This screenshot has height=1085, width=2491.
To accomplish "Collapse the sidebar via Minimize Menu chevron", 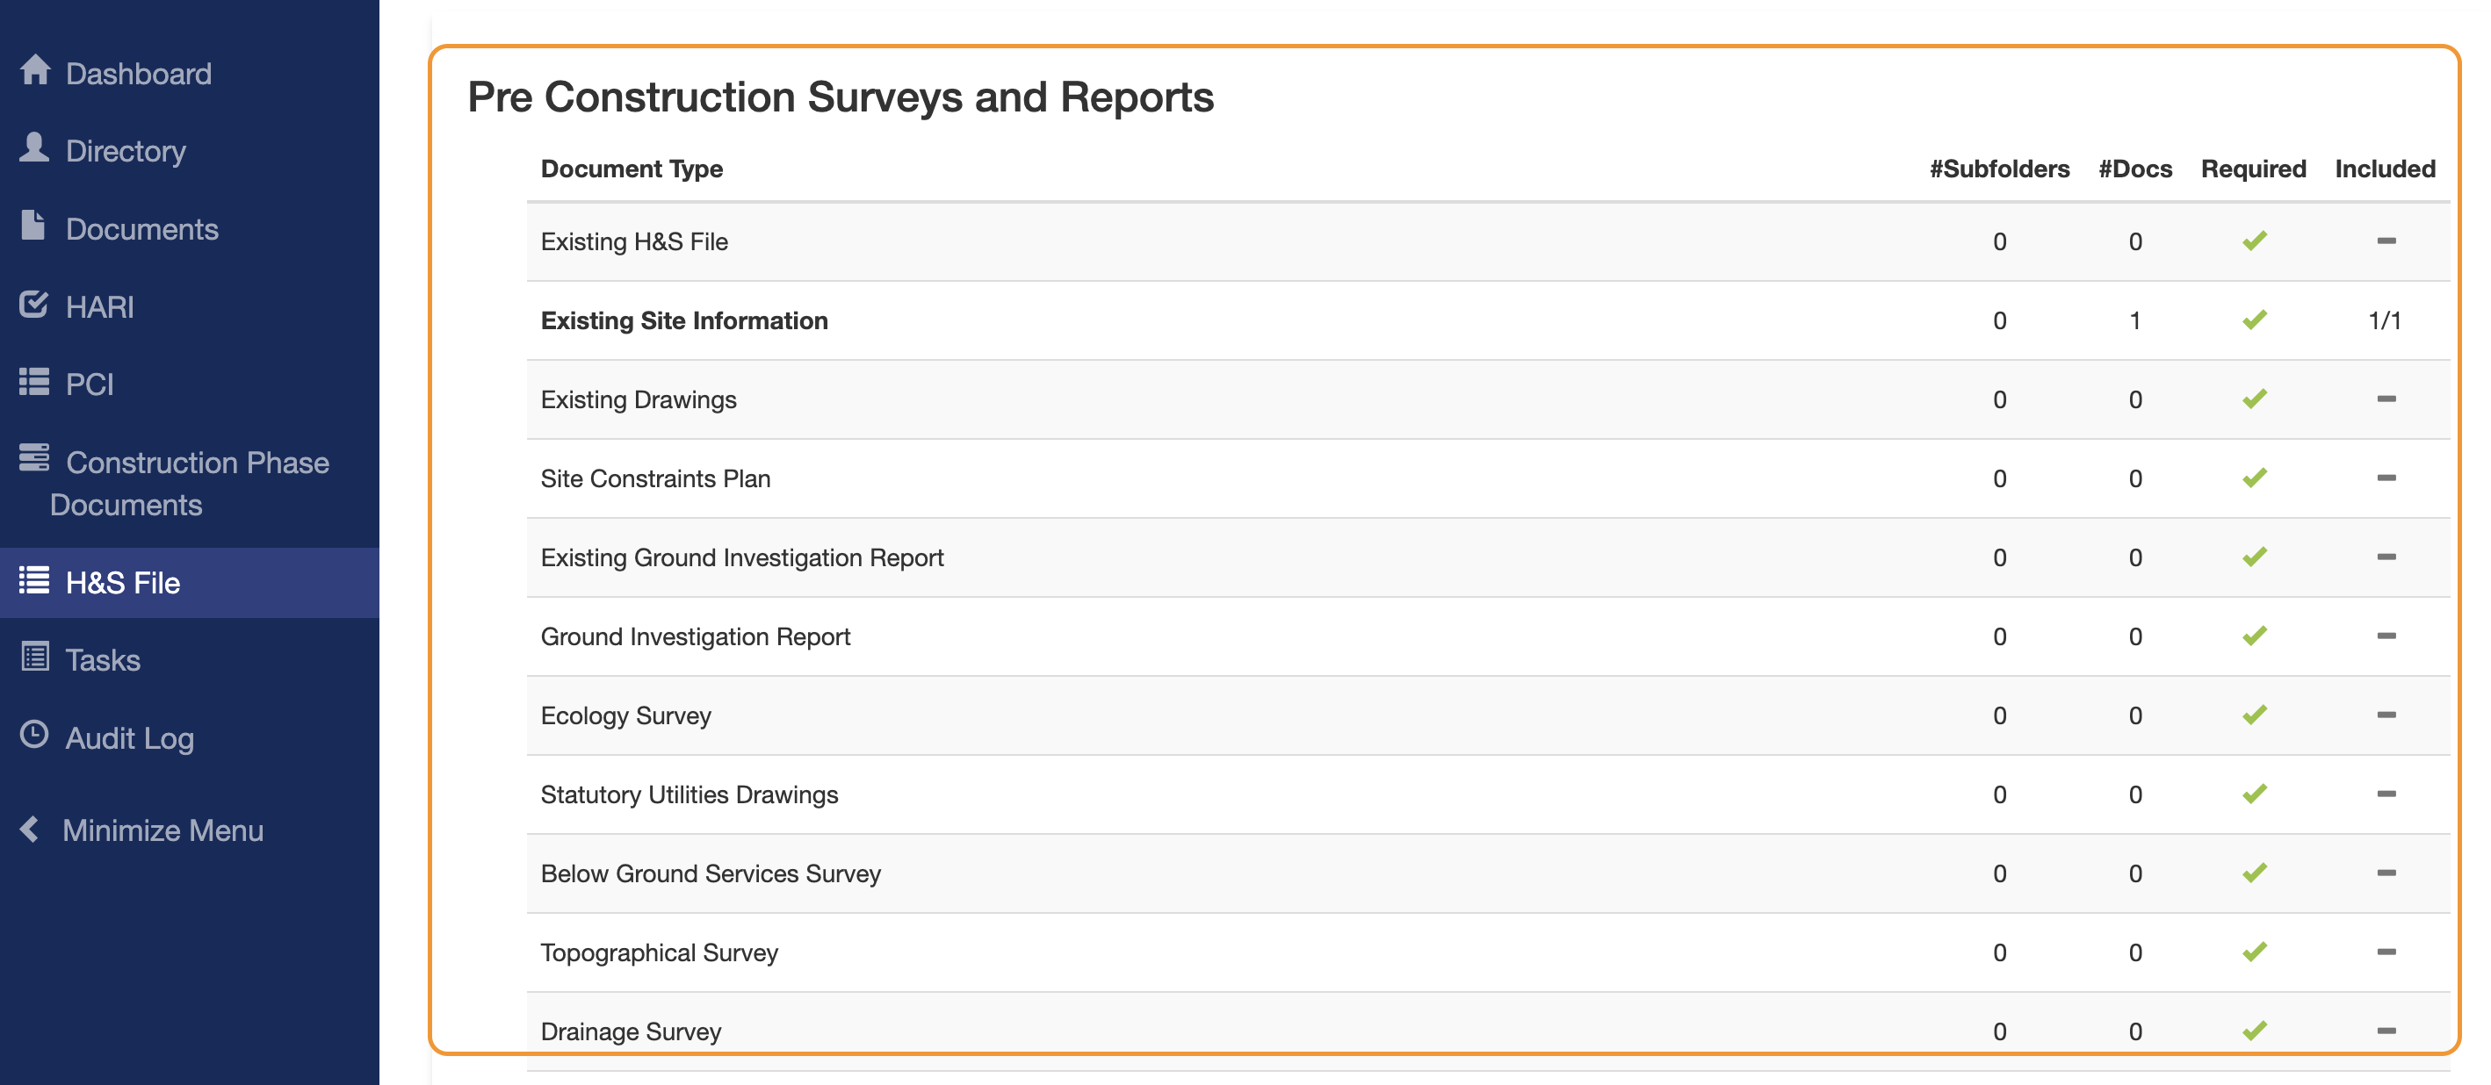I will click(x=30, y=828).
